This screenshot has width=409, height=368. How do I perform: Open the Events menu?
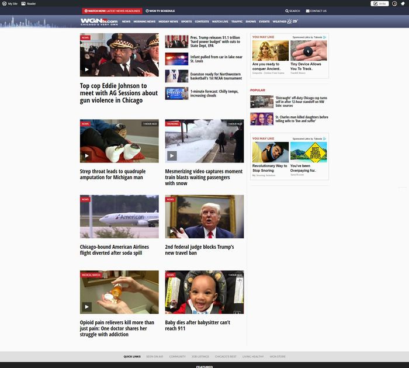pos(264,22)
